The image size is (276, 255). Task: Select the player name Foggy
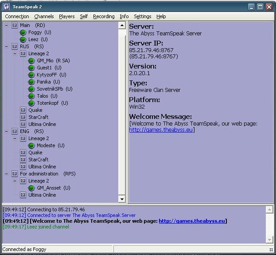pyautogui.click(x=35, y=33)
